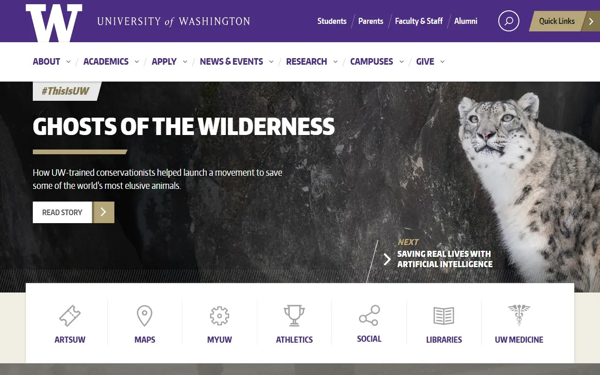Click the Read Story button
Screen dimensions: 600x375
(74, 212)
